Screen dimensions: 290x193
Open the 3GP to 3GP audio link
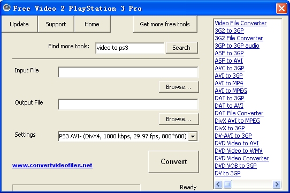click(237, 46)
